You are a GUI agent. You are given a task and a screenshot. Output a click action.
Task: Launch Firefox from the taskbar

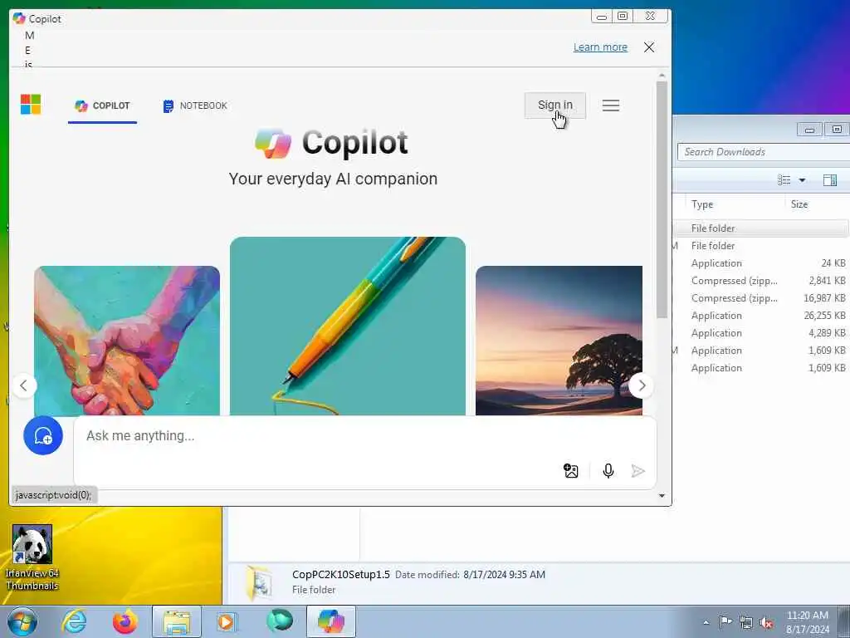coord(125,621)
